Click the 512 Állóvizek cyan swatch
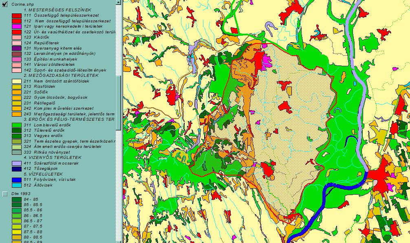Viewport: 410px width, 243px height. [x=16, y=185]
